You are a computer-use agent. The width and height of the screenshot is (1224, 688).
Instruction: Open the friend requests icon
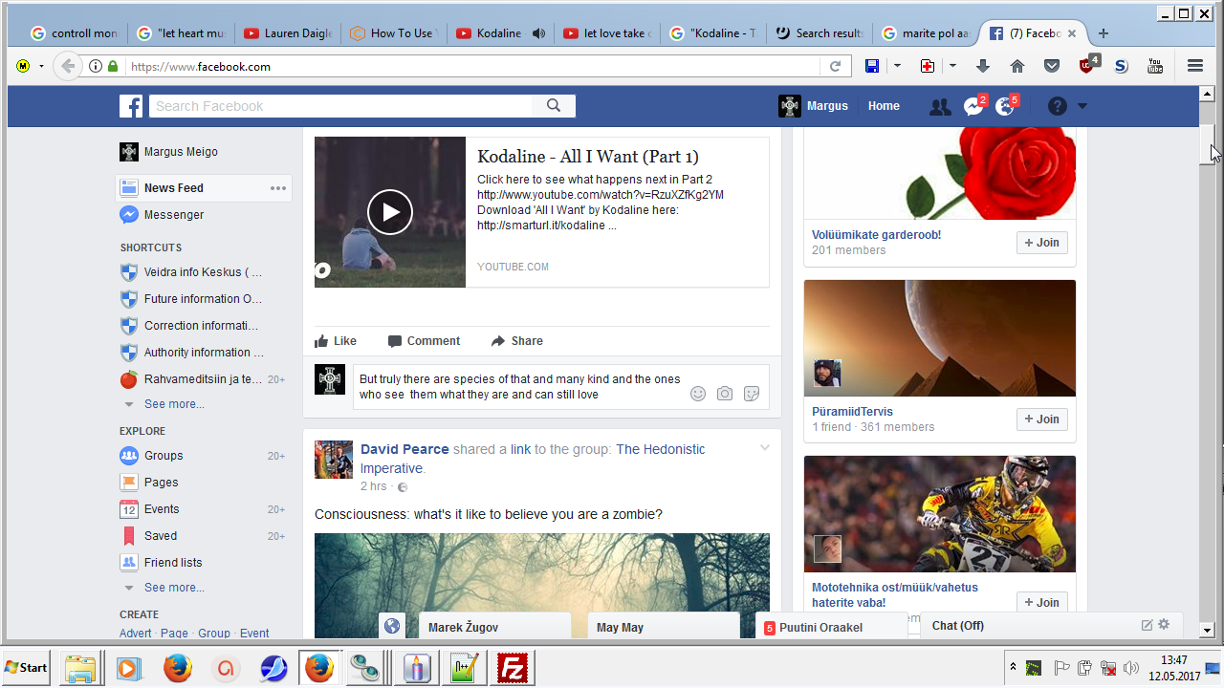pos(940,107)
